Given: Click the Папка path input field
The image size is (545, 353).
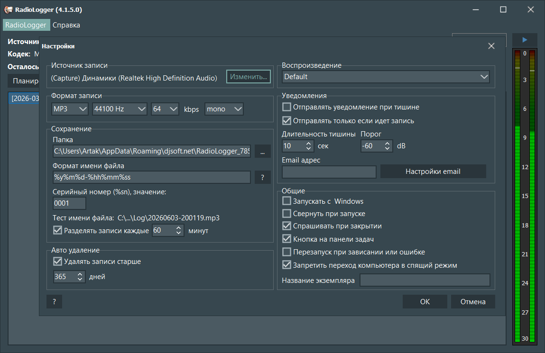Looking at the screenshot, I should pos(151,151).
